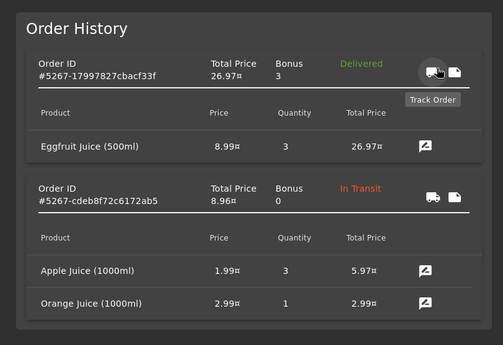Select order ID text #5267-17997827cbacf33f
Screen dimensions: 503x345
click(97, 76)
